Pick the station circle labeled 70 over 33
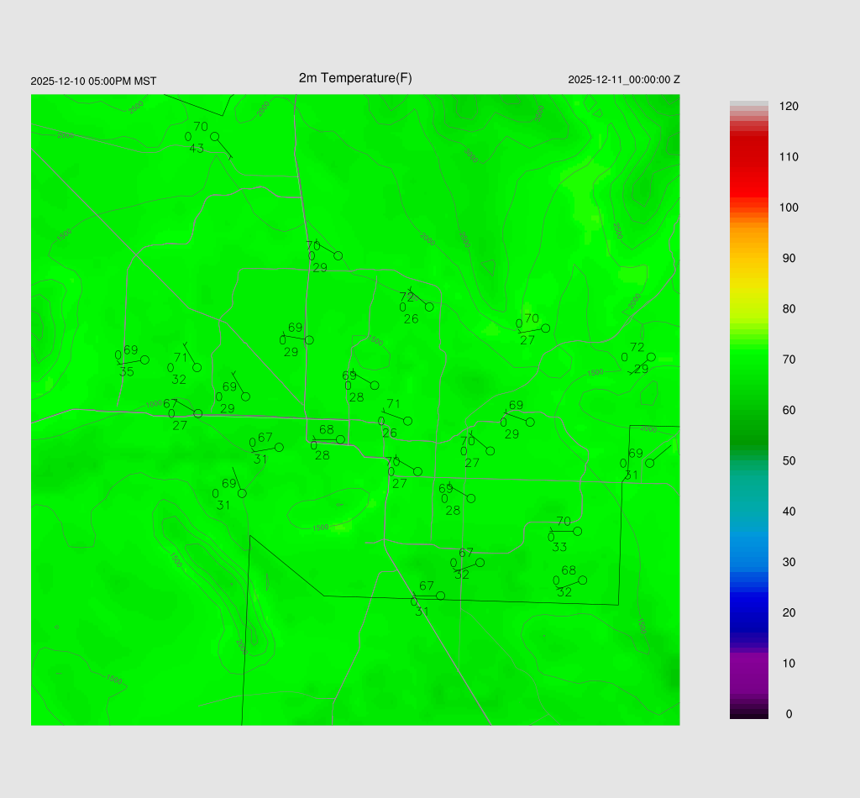The image size is (860, 798). [x=577, y=531]
